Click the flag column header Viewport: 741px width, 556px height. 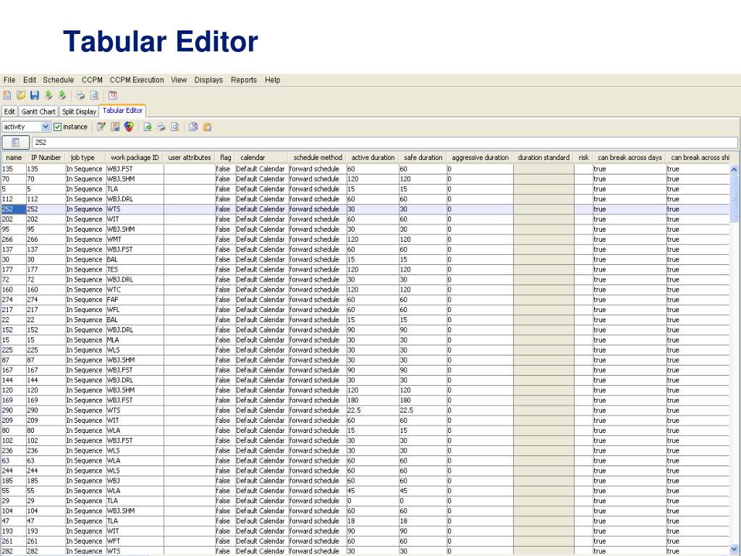tap(226, 157)
